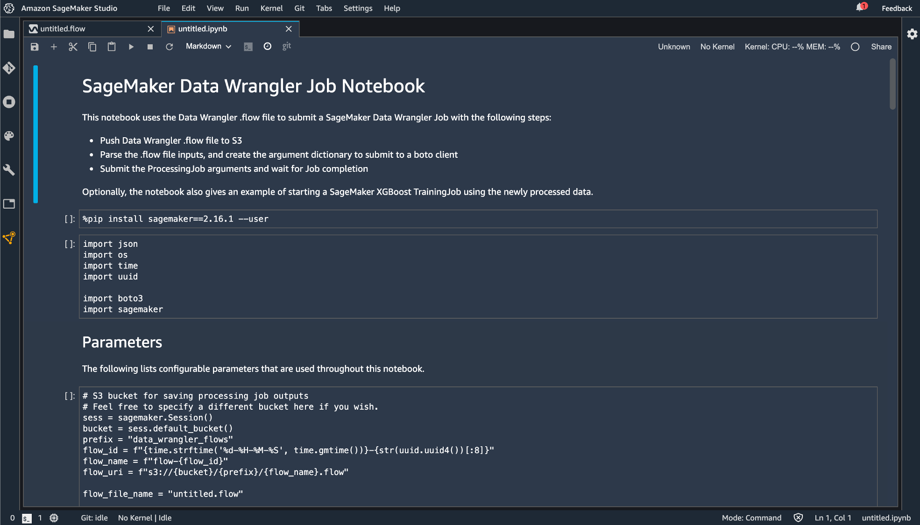Click the No Kernel button in toolbar
This screenshot has height=525, width=920.
pyautogui.click(x=717, y=47)
